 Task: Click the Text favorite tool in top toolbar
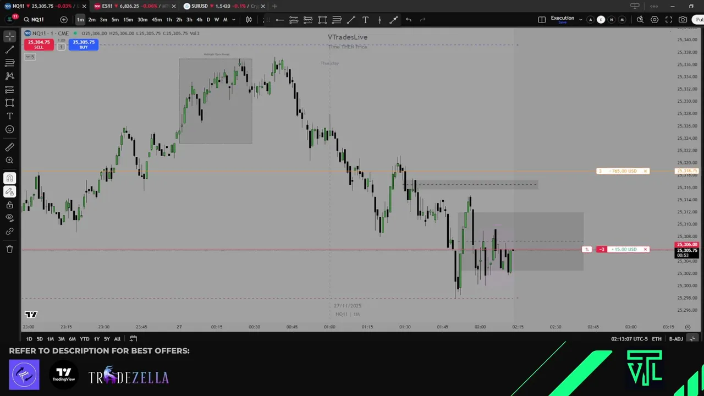[365, 20]
